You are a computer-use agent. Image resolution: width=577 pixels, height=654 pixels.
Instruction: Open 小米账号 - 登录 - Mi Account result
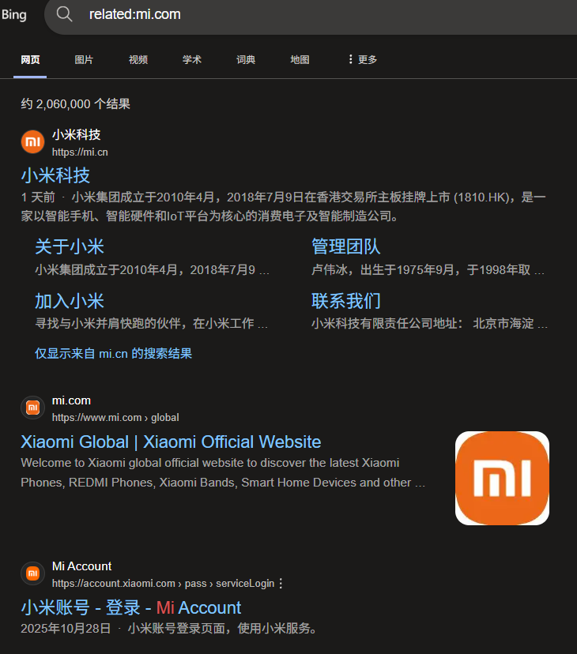click(x=131, y=607)
